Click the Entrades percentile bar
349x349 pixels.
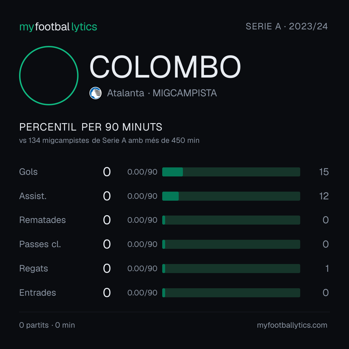point(231,293)
